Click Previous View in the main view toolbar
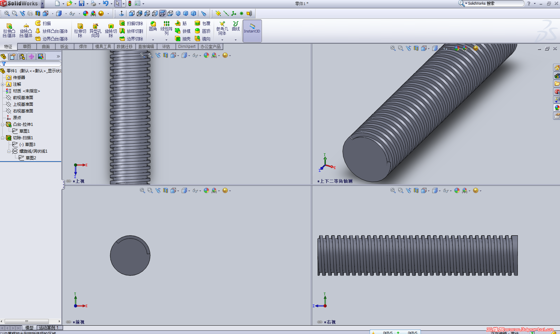Viewport: 560px width, 334px height. 22,13
